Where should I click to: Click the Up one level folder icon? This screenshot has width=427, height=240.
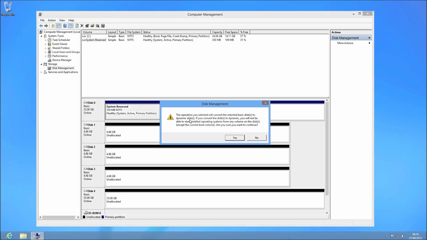point(53,26)
